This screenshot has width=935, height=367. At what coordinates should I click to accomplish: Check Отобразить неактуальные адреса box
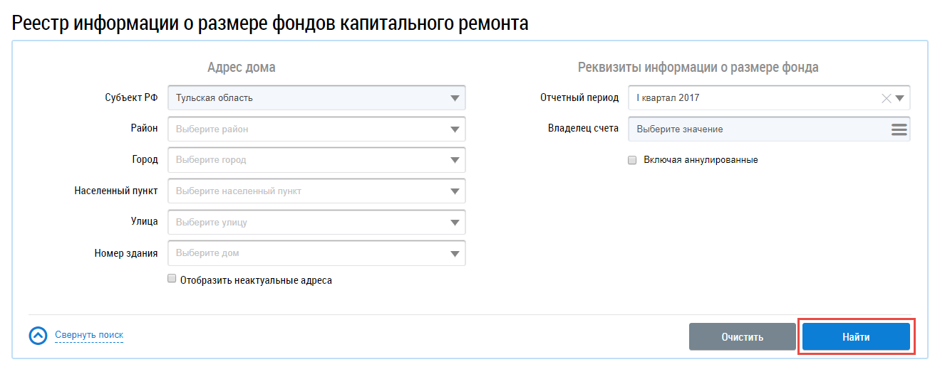point(172,280)
